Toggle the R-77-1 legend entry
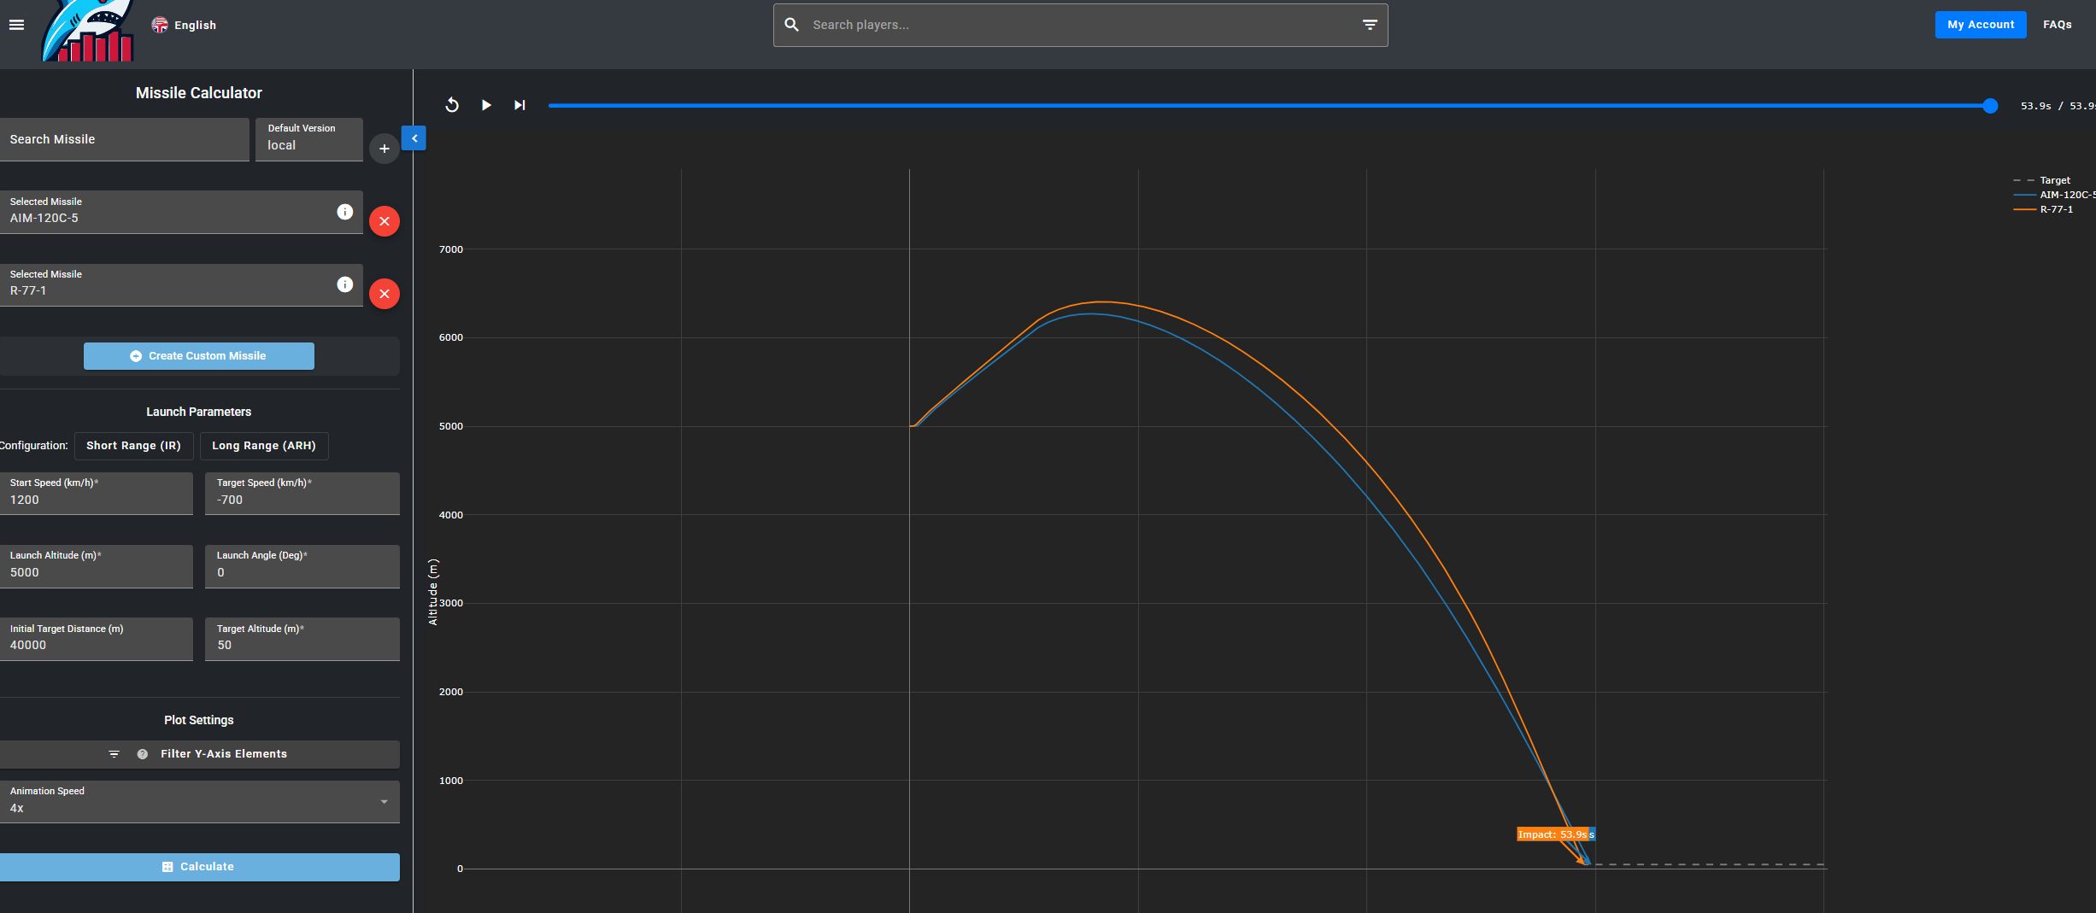Viewport: 2096px width, 913px height. 2044,209
